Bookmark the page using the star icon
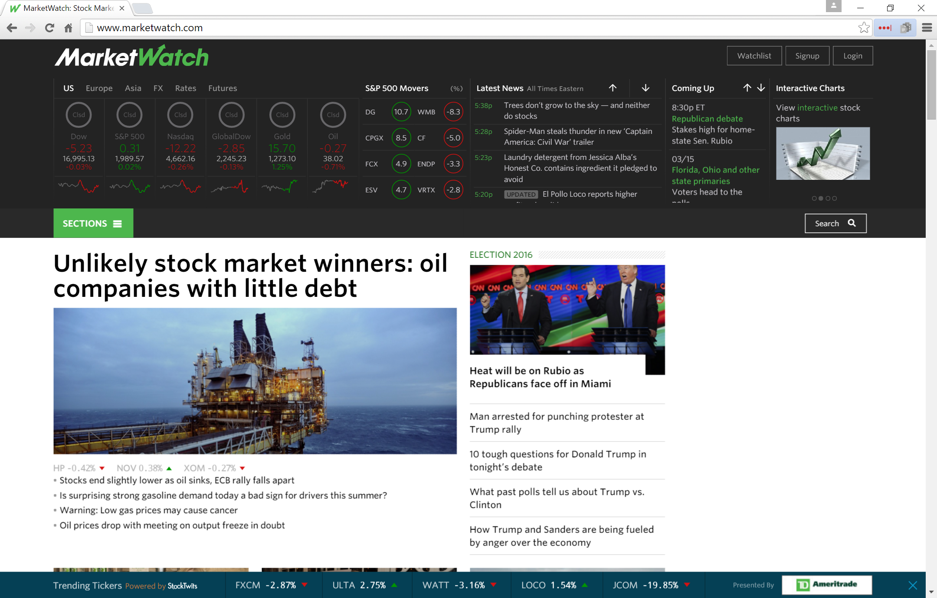The width and height of the screenshot is (937, 598). click(864, 27)
